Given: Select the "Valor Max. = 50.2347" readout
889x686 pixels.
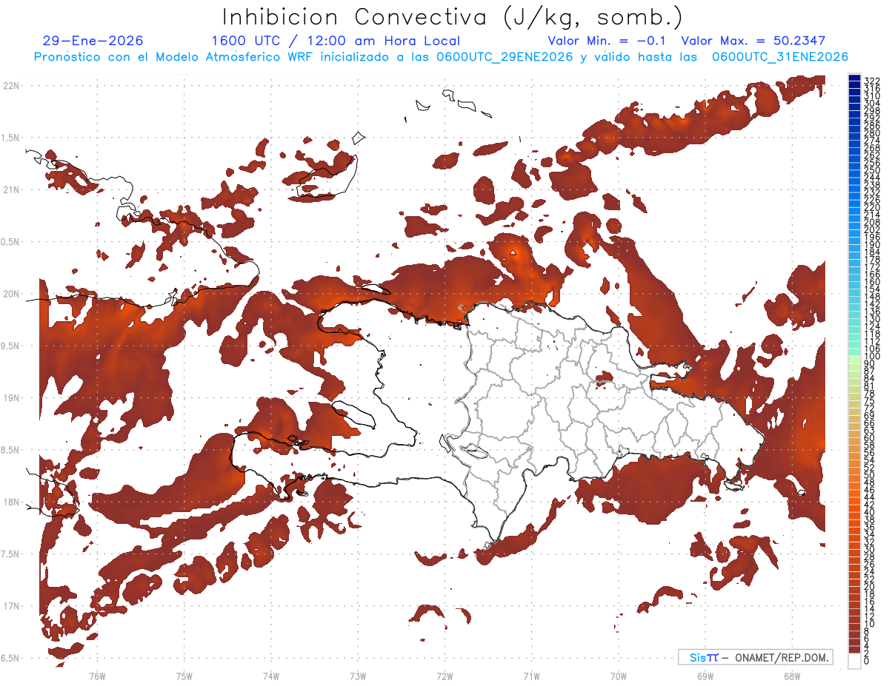Looking at the screenshot, I should tap(753, 41).
